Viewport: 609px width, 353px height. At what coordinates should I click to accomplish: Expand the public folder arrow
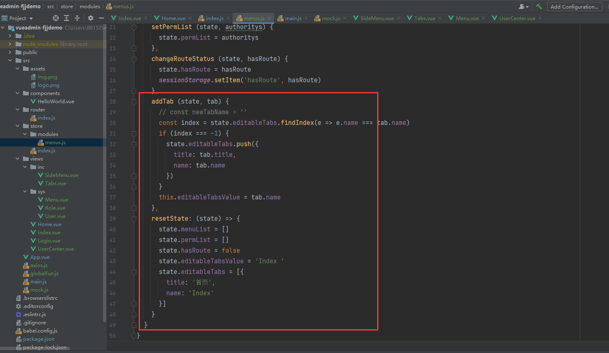pos(10,52)
